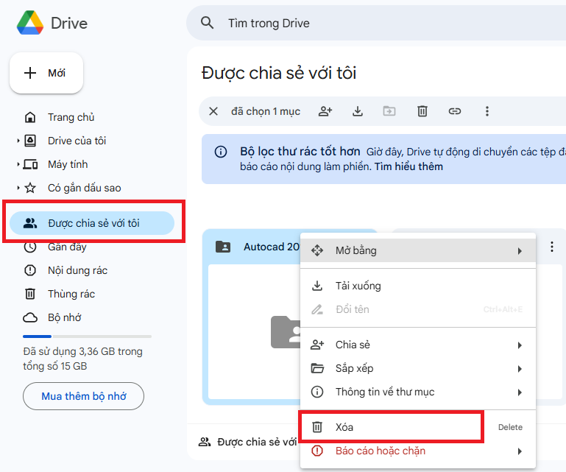566x472 pixels.
Task: Expand the "Máy tính" tree arrow
Action: pyautogui.click(x=18, y=164)
